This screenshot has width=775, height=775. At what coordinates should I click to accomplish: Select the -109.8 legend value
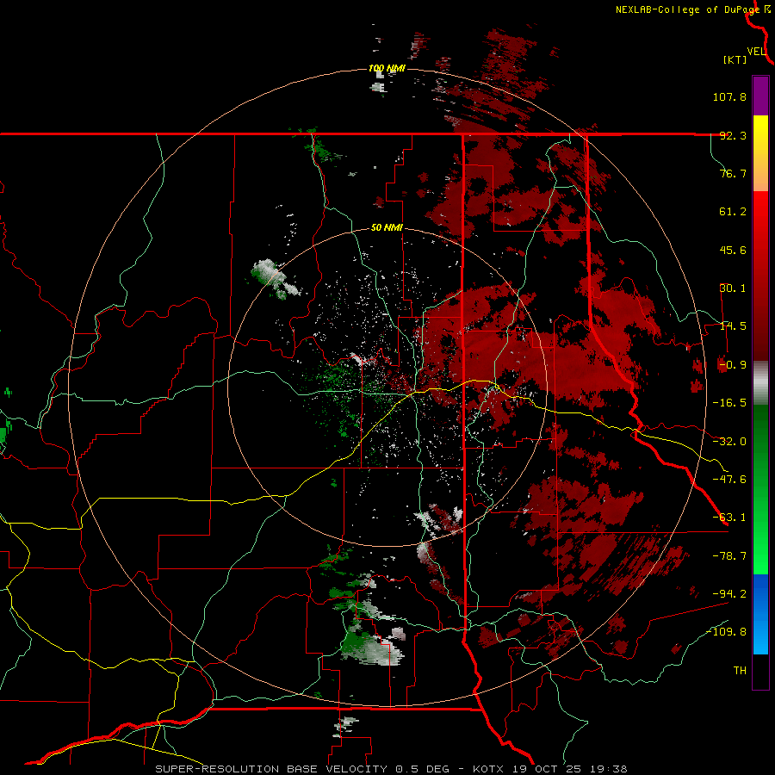pos(727,632)
